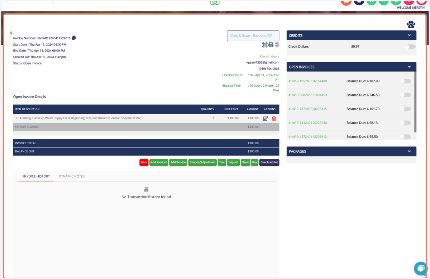Toggle invoice INV-9-195240326161400 switch
Viewport: 430px width, 279px height.
click(405, 81)
